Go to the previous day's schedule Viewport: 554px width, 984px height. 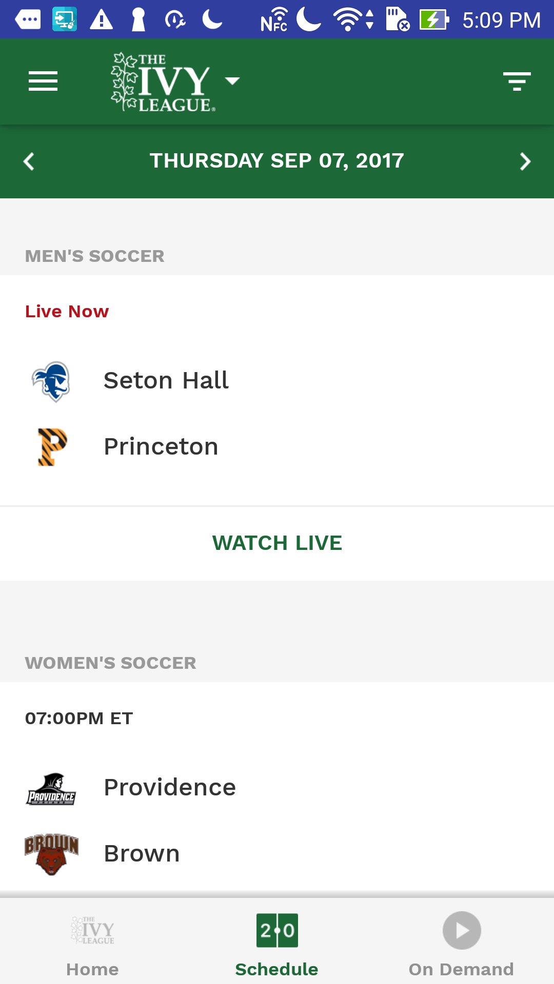coord(29,161)
